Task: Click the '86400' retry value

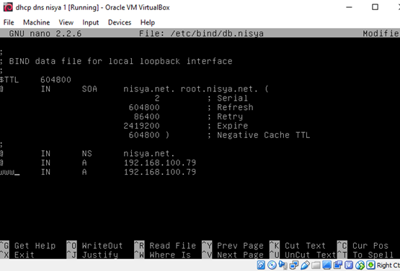Action: click(147, 116)
